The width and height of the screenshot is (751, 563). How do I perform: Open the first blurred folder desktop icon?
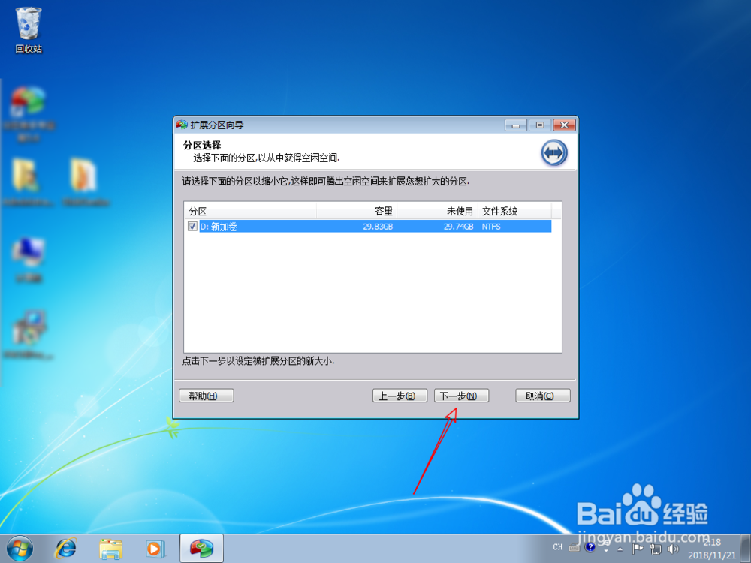coord(27,182)
